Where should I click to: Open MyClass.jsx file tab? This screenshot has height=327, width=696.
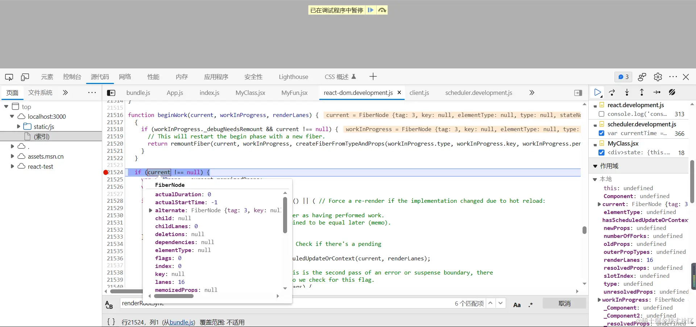click(250, 93)
